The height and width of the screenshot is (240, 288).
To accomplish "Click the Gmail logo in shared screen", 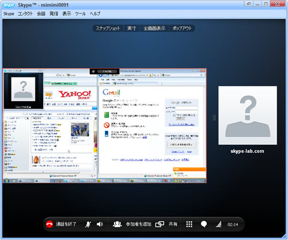I will point(112,92).
